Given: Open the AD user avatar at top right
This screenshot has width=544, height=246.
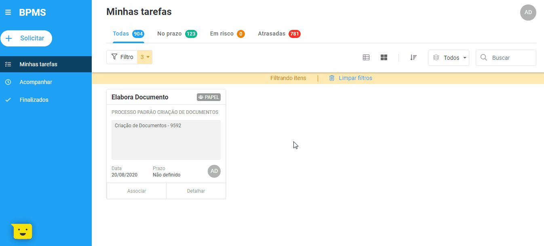Looking at the screenshot, I should [x=528, y=13].
